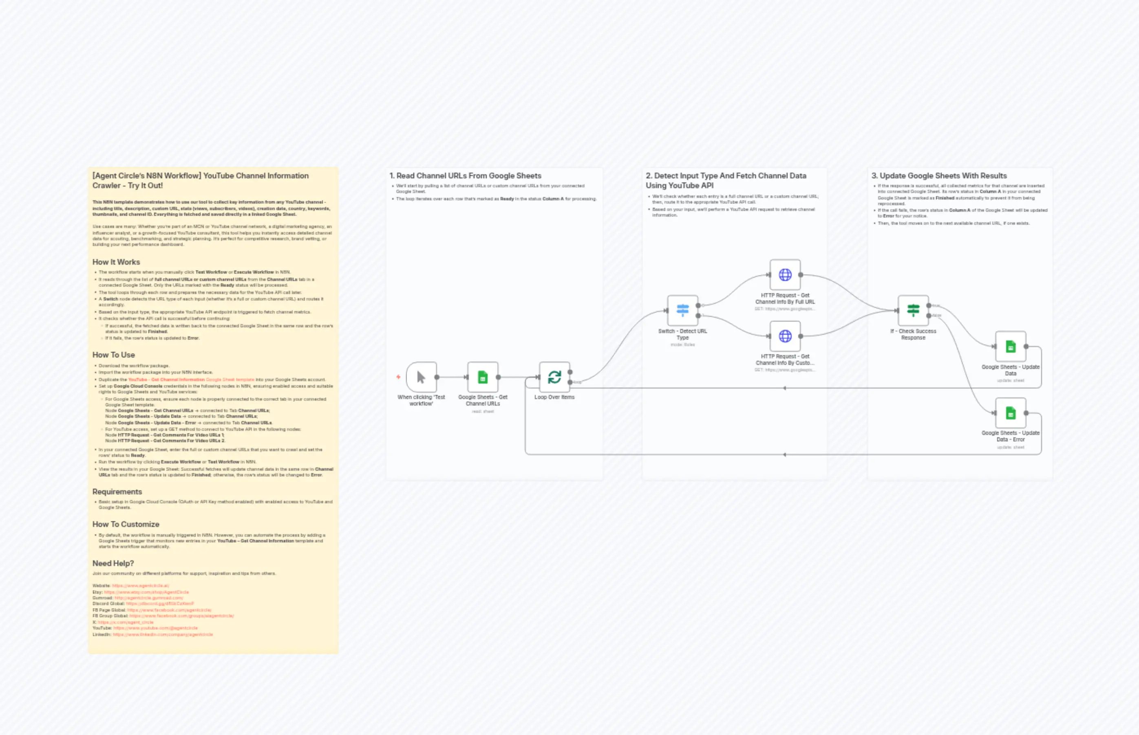
Task: Open HTTP Request - Get Channel Info By Custom URL
Action: click(785, 336)
